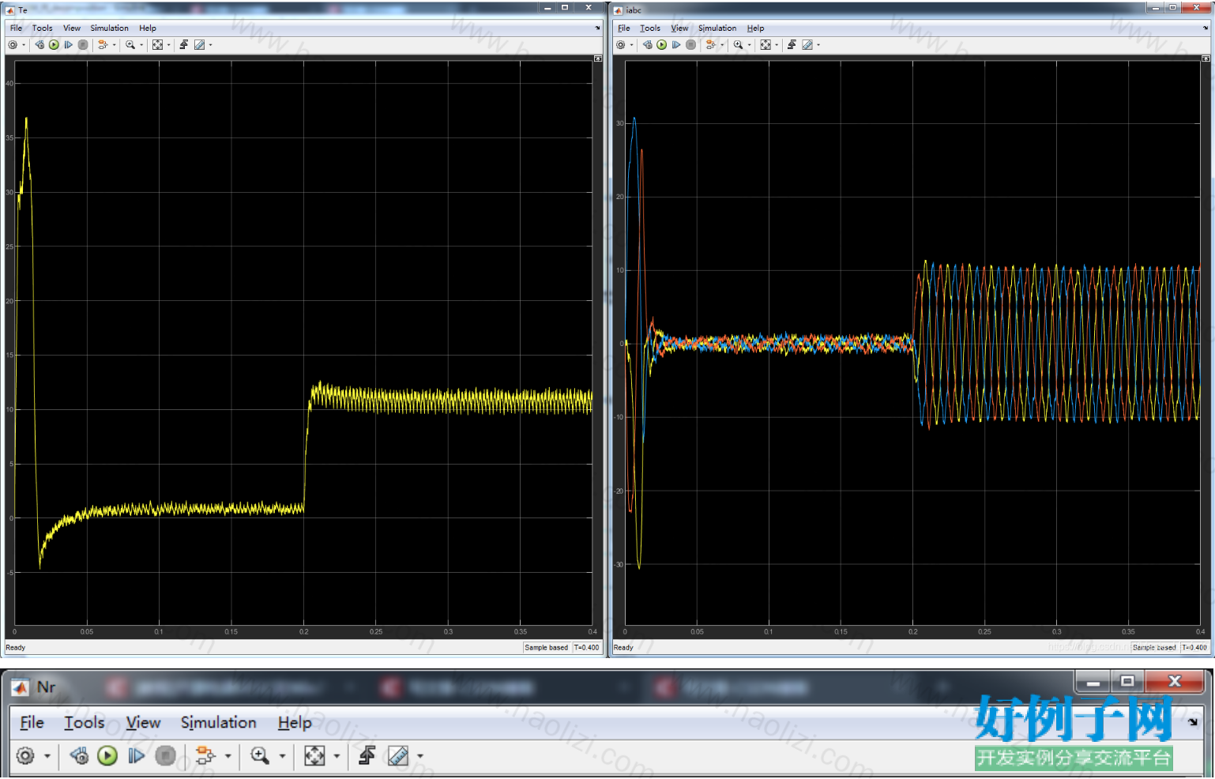Run simulation from Te scope toolbar
This screenshot has height=779, width=1215.
point(54,45)
